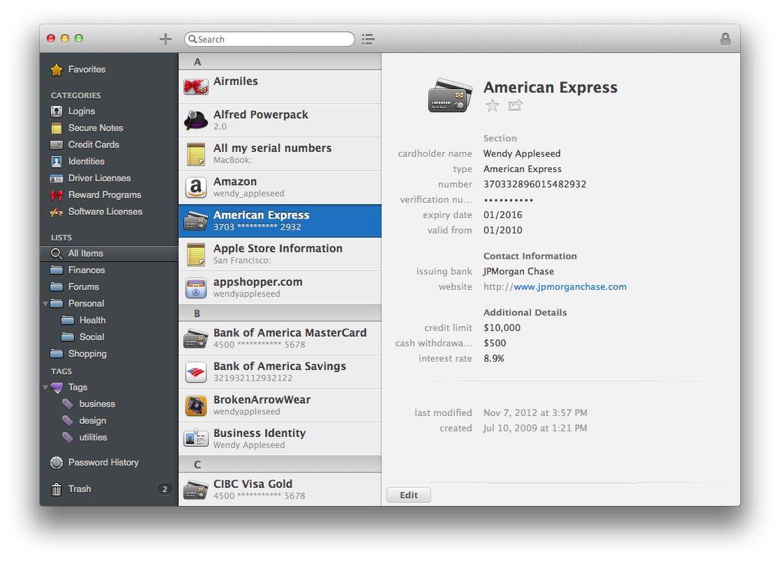Open the list view options icon
This screenshot has height=561, width=780.
(368, 39)
